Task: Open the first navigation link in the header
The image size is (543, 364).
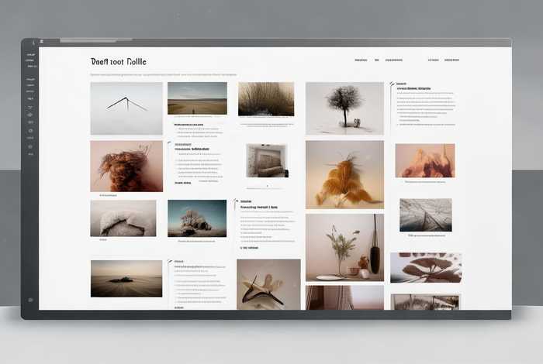Action: (361, 60)
